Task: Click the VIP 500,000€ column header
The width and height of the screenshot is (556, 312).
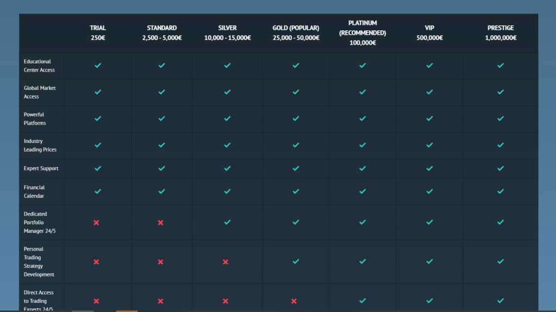Action: 429,33
